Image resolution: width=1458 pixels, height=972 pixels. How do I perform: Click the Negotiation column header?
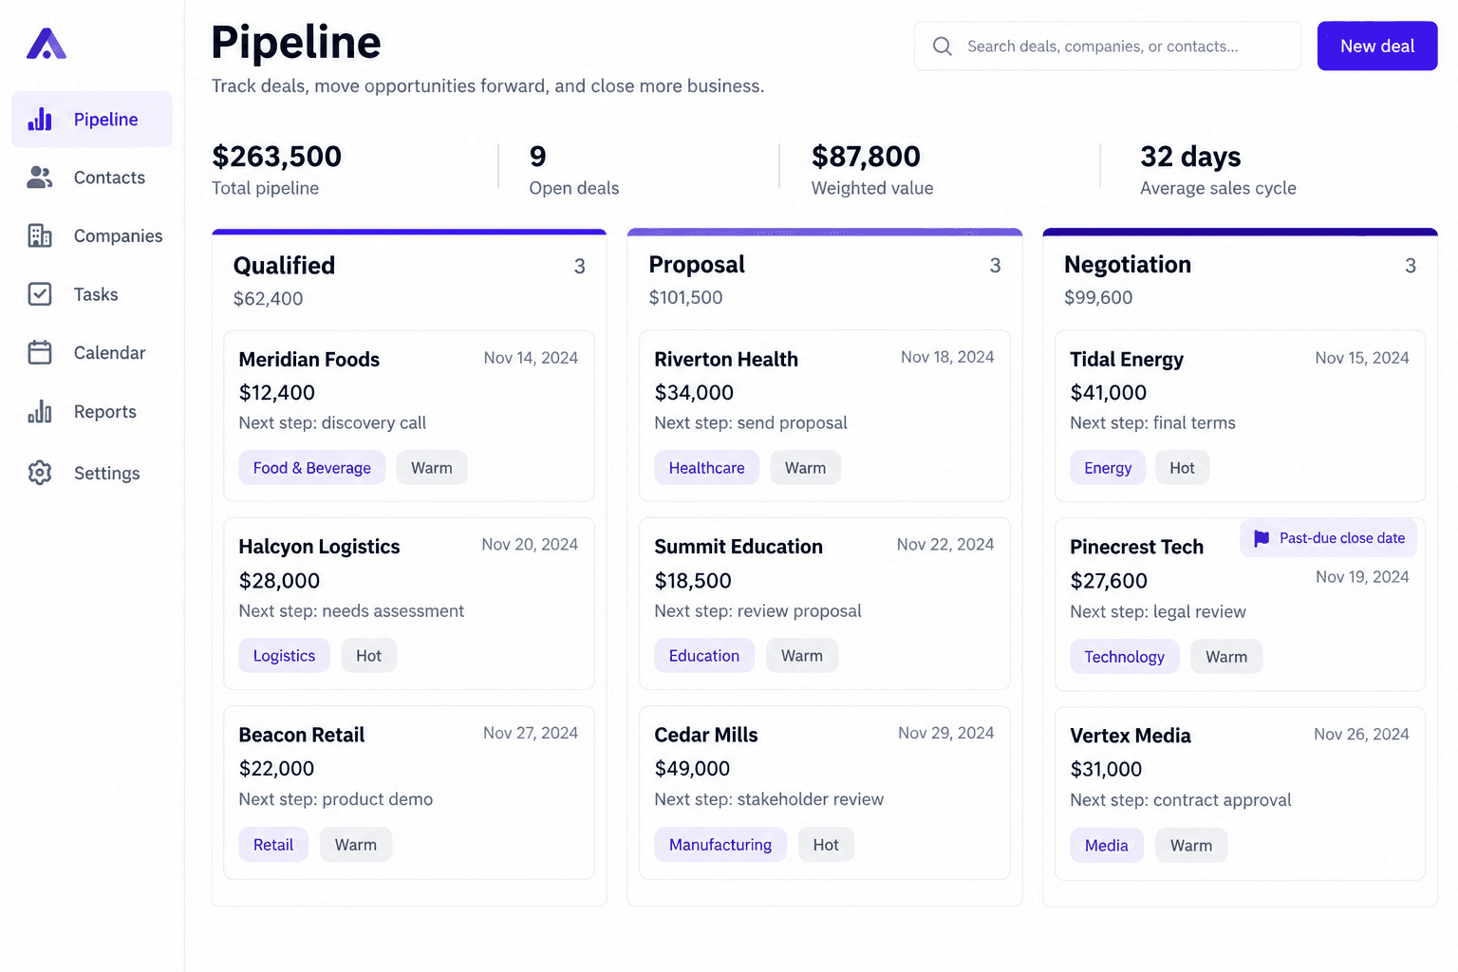[1128, 265]
